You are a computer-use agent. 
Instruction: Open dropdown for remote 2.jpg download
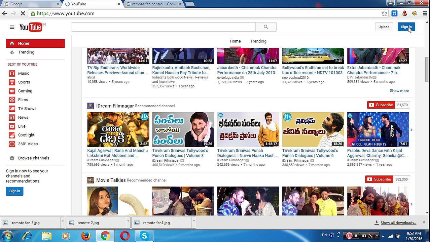pos(128,223)
